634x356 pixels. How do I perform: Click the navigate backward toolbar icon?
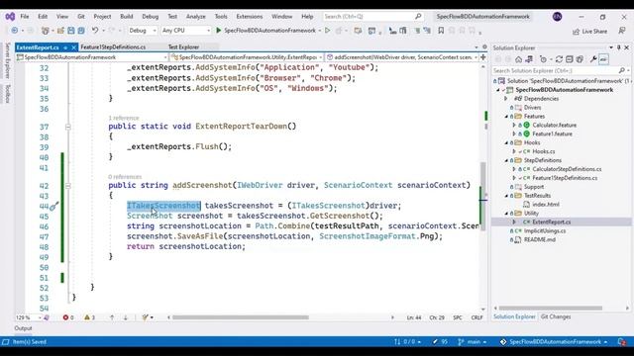click(x=15, y=31)
